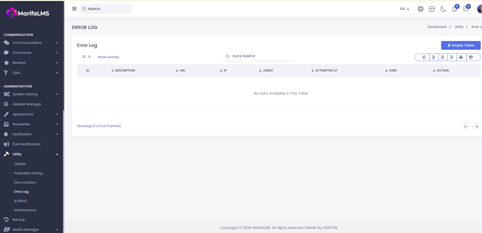
Task: Select Geo Location submenu item
Action: pyautogui.click(x=25, y=182)
